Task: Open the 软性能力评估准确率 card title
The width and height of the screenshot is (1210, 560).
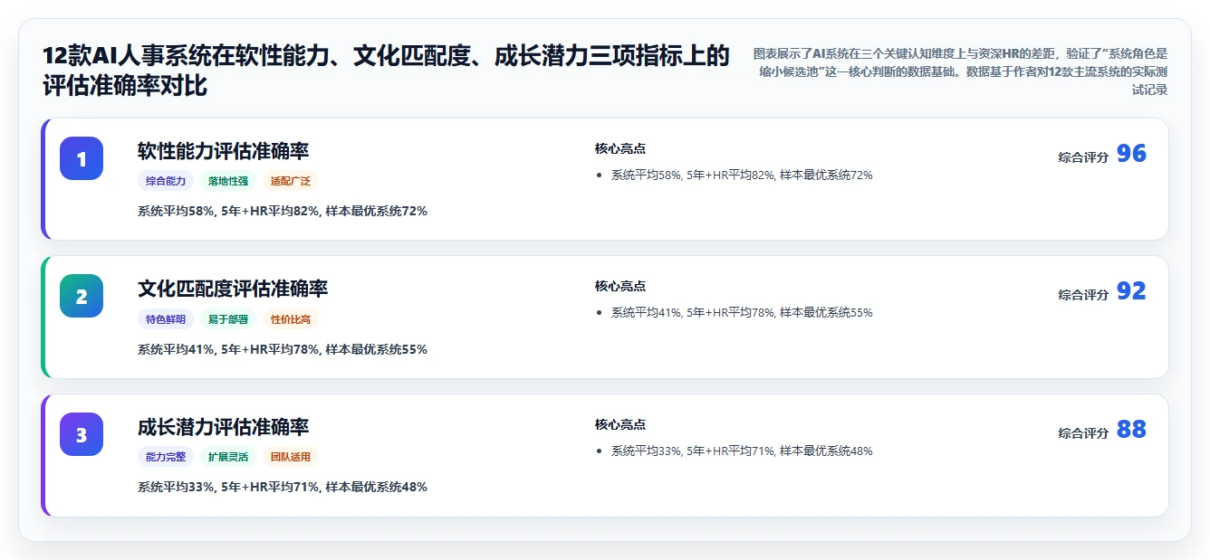Action: (224, 151)
